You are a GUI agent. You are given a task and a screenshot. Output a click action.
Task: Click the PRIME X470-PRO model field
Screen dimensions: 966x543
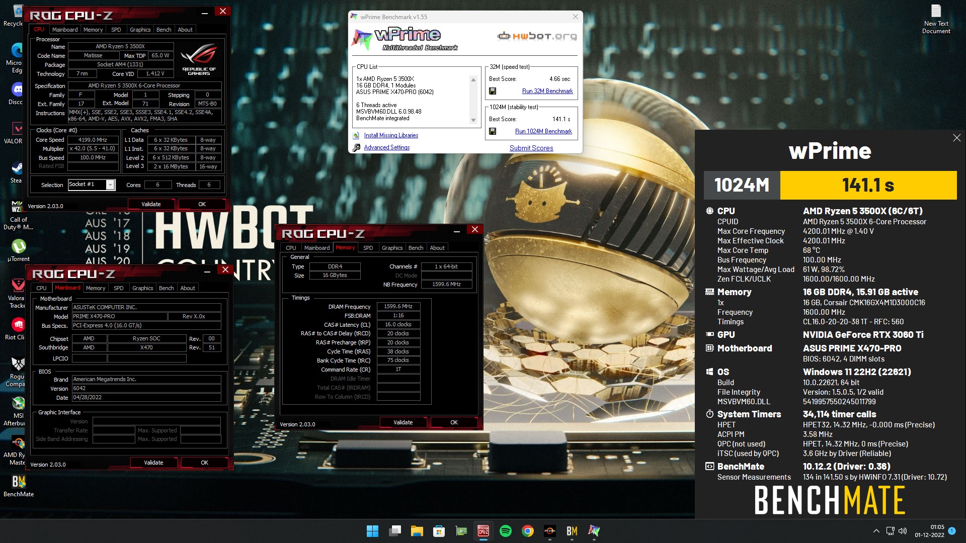click(x=119, y=316)
